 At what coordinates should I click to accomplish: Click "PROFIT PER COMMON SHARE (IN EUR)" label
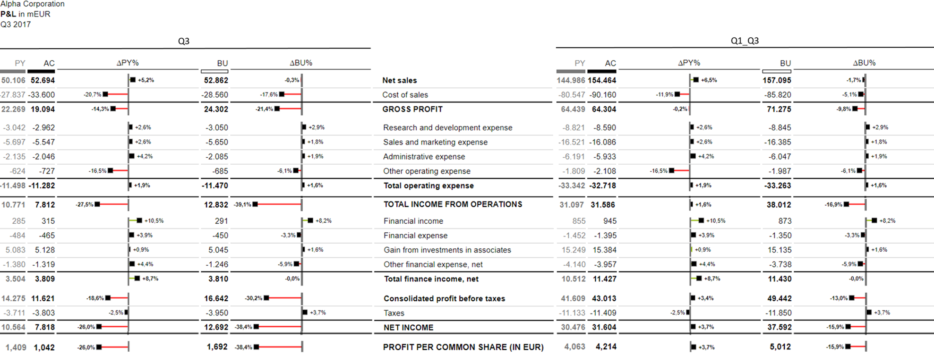[463, 347]
